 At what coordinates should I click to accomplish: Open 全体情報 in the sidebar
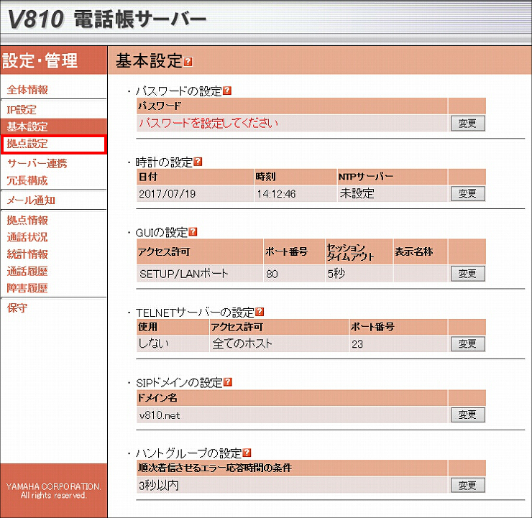(27, 90)
